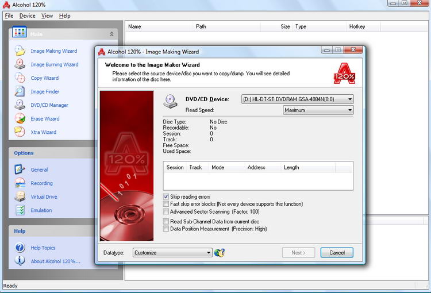The image size is (431, 293).
Task: Expand the DVD/CD Device dropdown
Action: click(350, 99)
